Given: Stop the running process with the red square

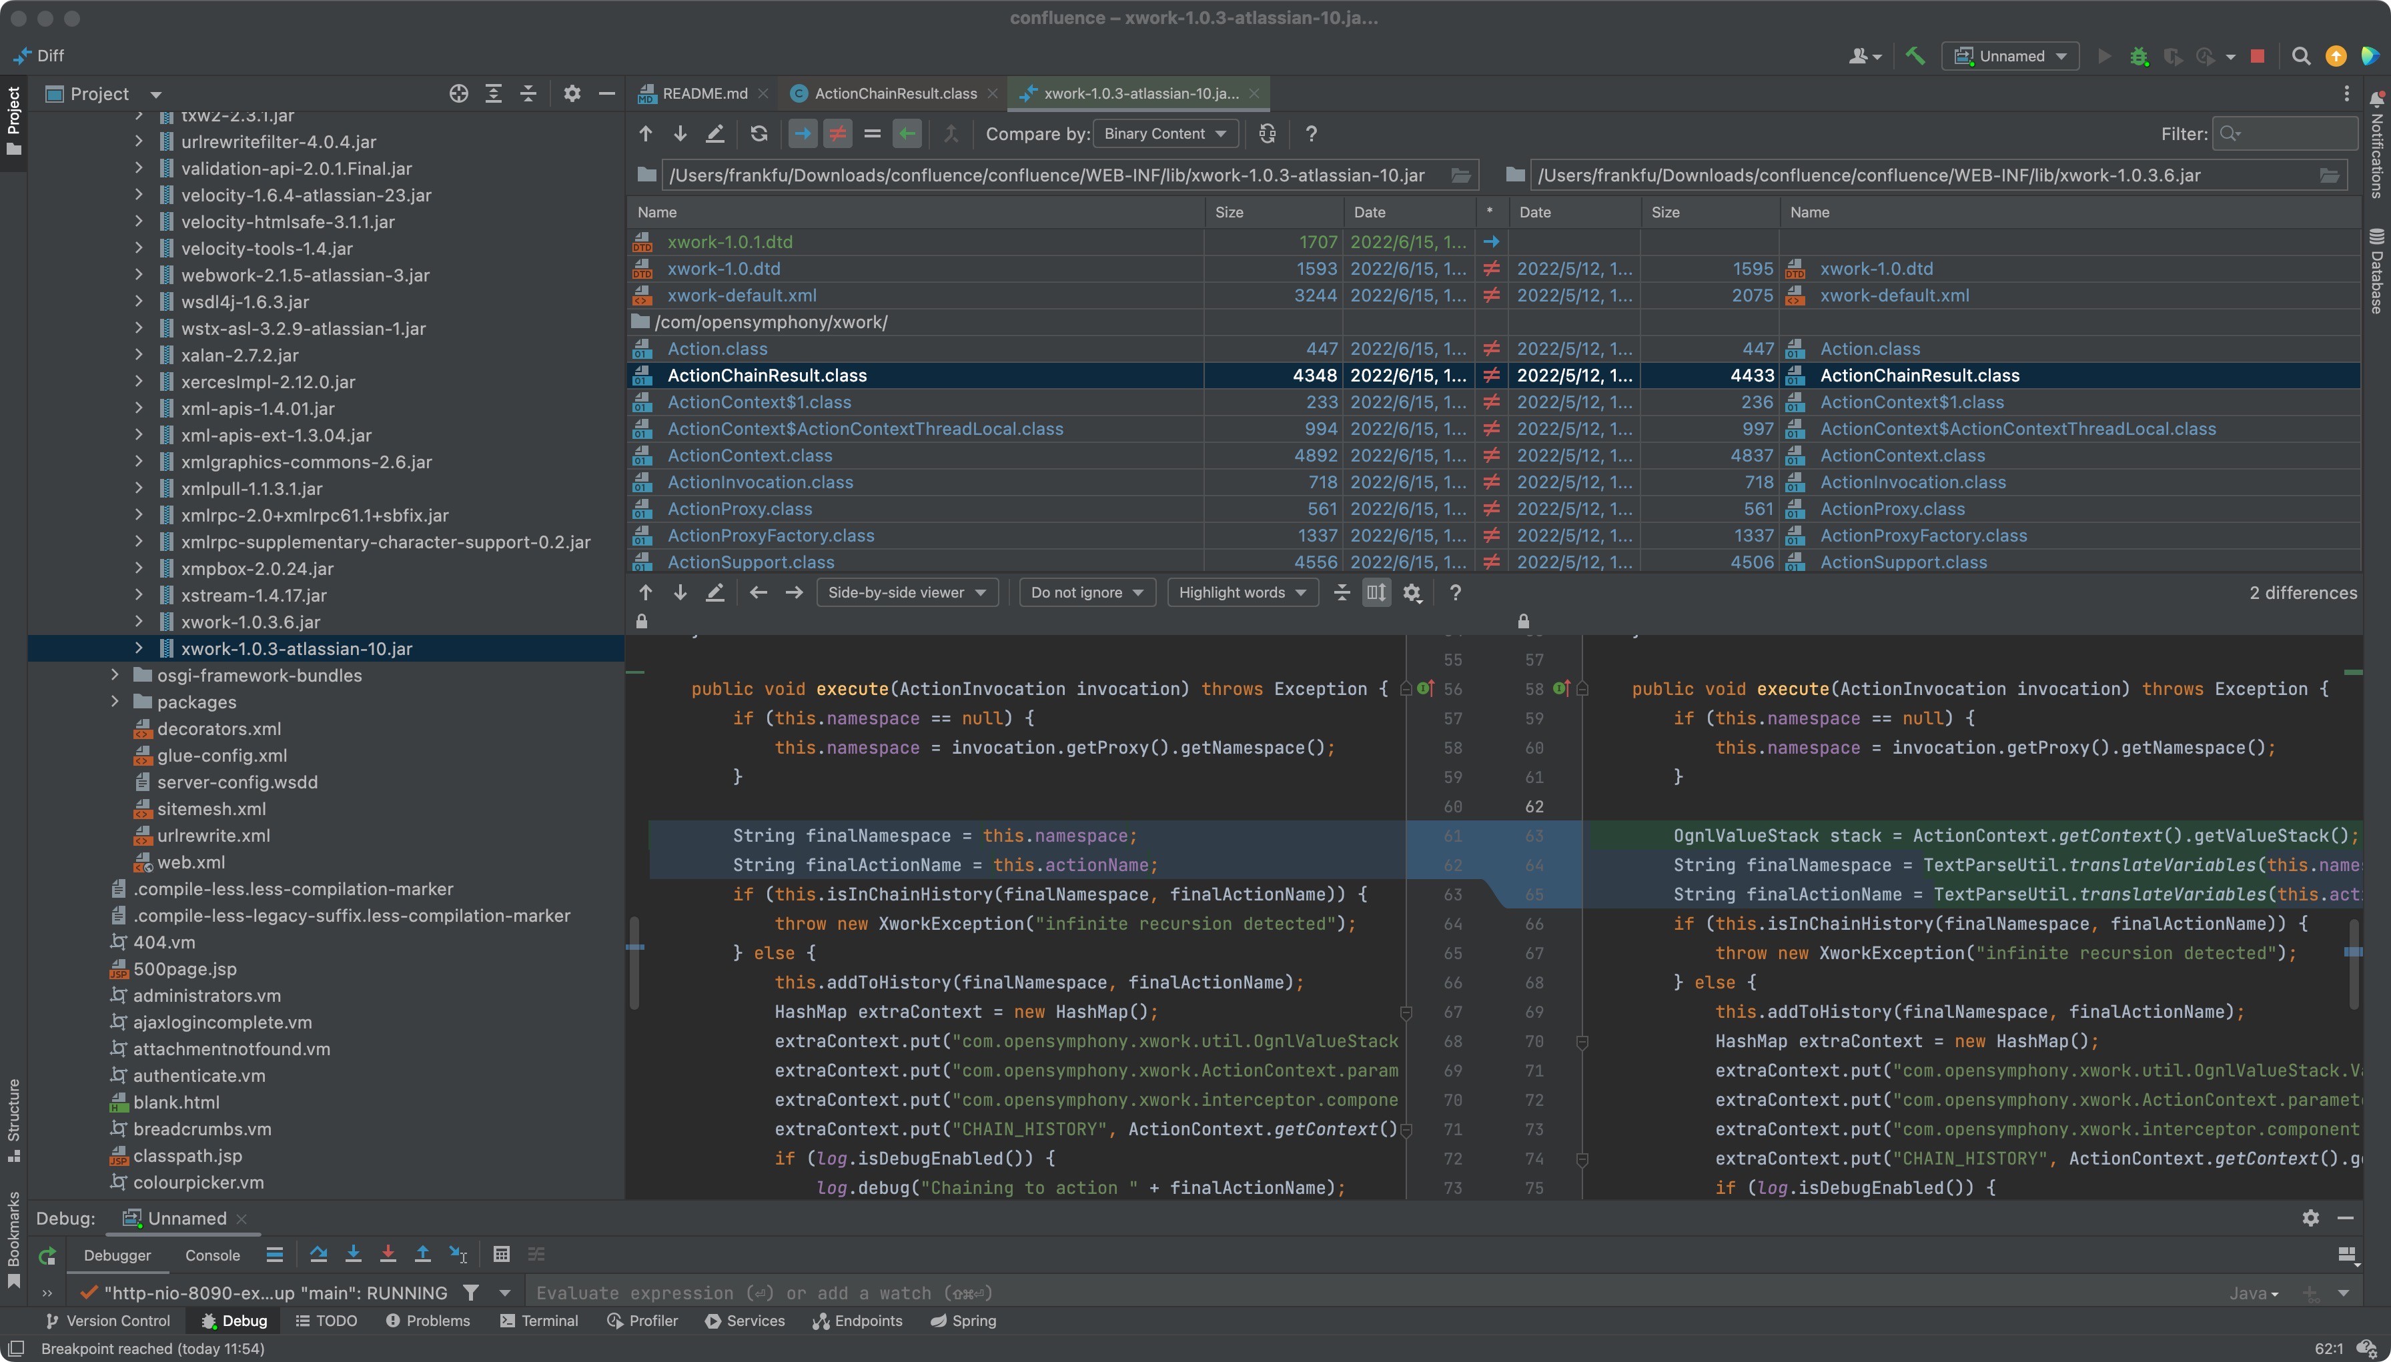Looking at the screenshot, I should 2257,56.
